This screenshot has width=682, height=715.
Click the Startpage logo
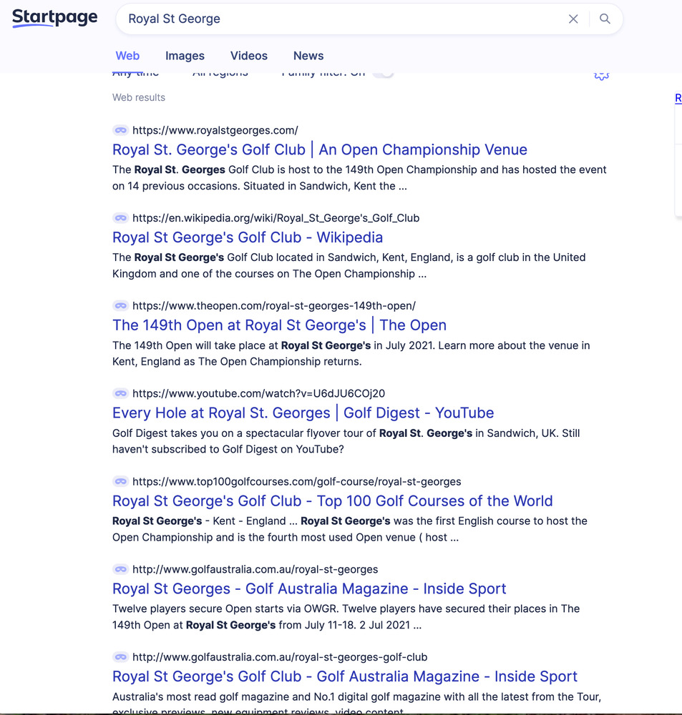55,18
